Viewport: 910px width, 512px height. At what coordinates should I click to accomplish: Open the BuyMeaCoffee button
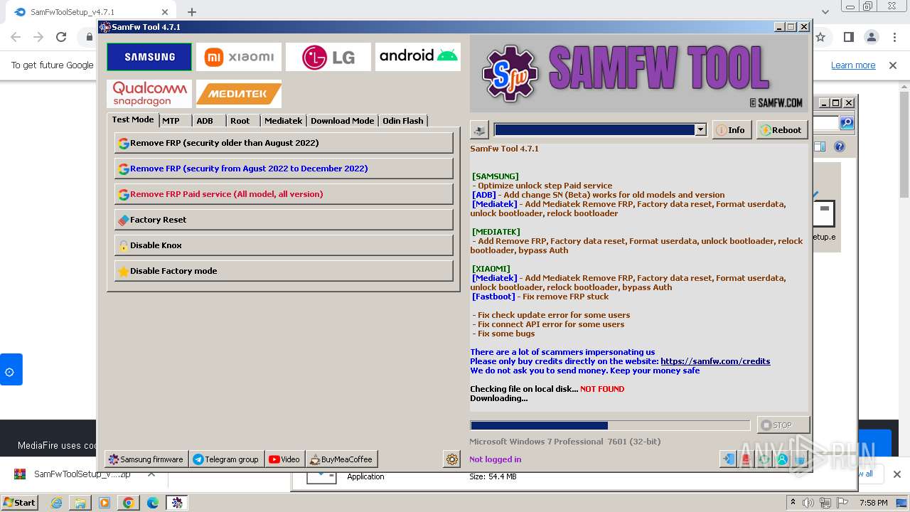[341, 459]
